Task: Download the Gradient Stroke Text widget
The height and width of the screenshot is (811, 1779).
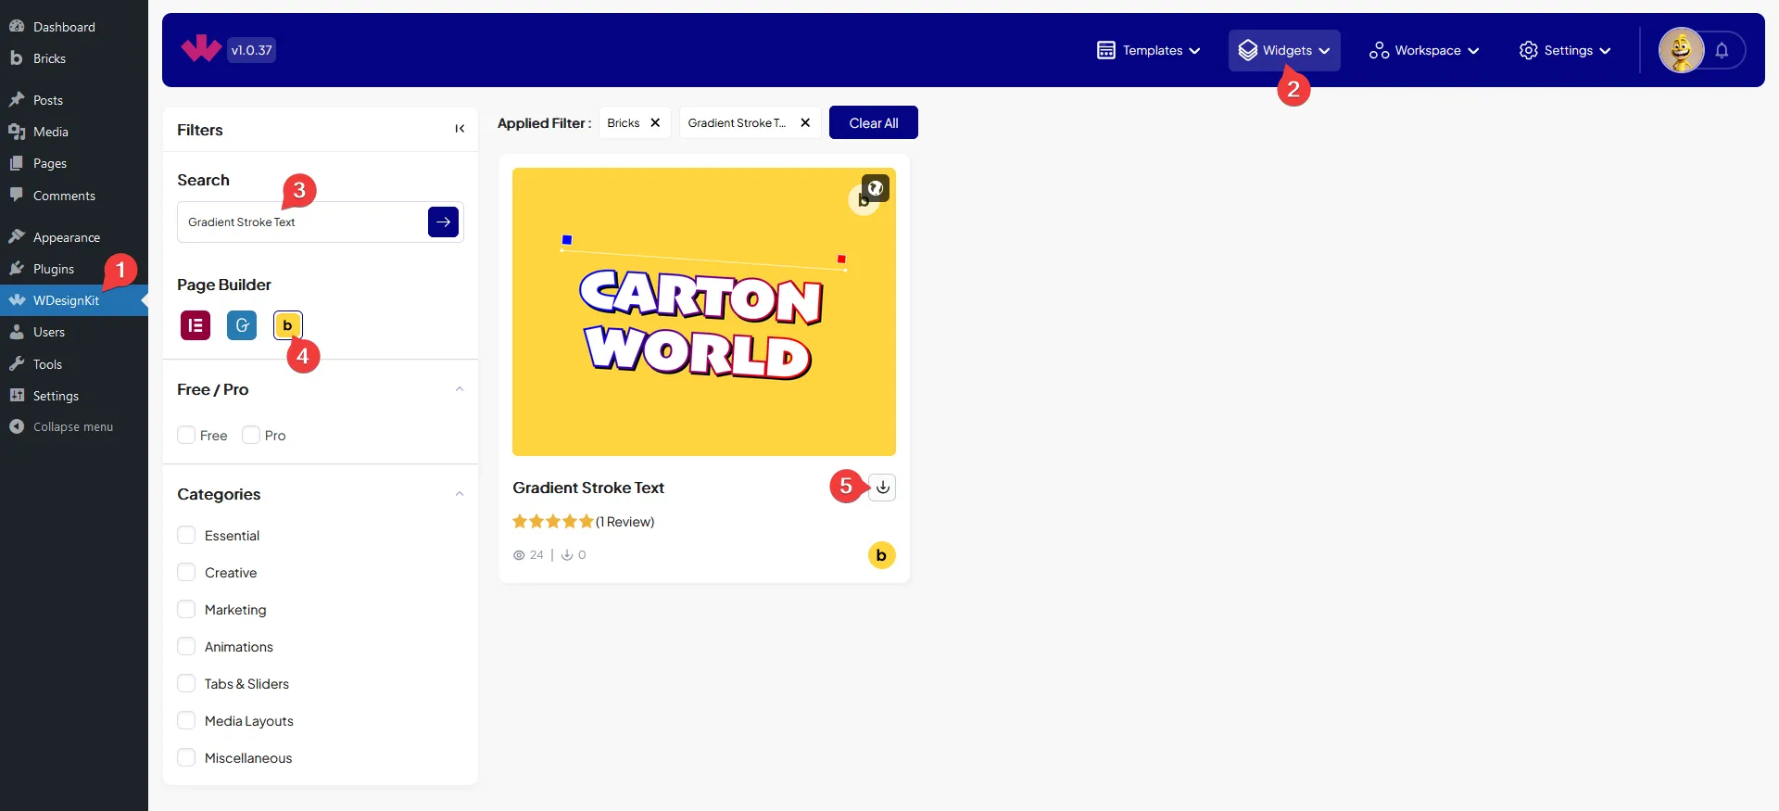Action: [882, 488]
